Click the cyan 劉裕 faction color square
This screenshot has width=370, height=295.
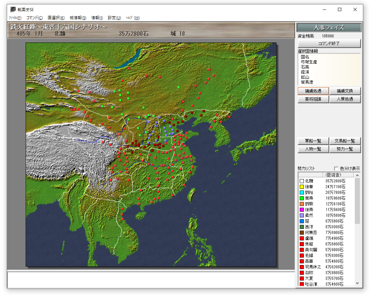302,193
